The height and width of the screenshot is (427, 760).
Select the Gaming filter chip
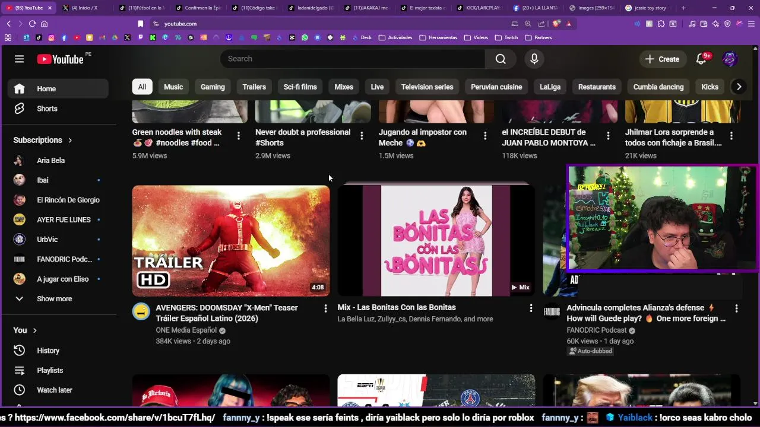pyautogui.click(x=213, y=87)
